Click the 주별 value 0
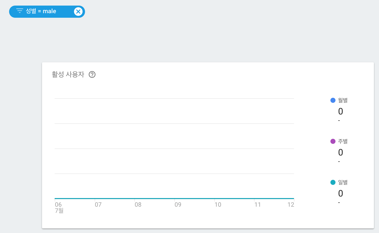Image resolution: width=379 pixels, height=233 pixels. (x=341, y=152)
